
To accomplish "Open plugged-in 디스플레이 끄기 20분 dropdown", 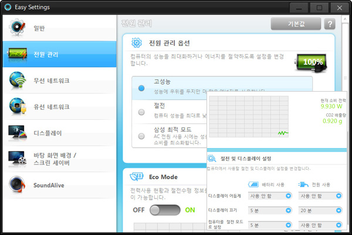I will click(319, 210).
